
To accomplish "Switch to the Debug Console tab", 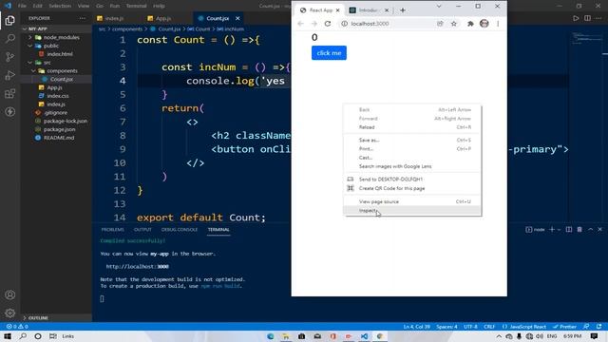I will click(180, 230).
